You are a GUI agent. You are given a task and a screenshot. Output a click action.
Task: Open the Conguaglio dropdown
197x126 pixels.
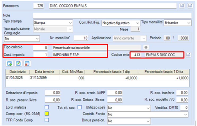click(x=22, y=39)
